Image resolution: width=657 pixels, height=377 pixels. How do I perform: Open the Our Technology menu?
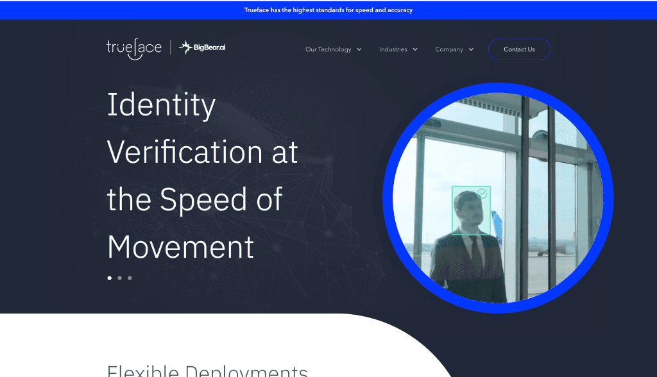pos(328,49)
